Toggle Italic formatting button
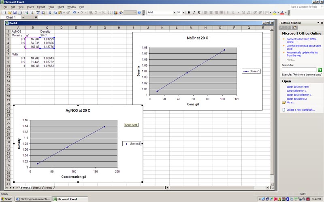The width and height of the screenshot is (324, 202). click(194, 13)
